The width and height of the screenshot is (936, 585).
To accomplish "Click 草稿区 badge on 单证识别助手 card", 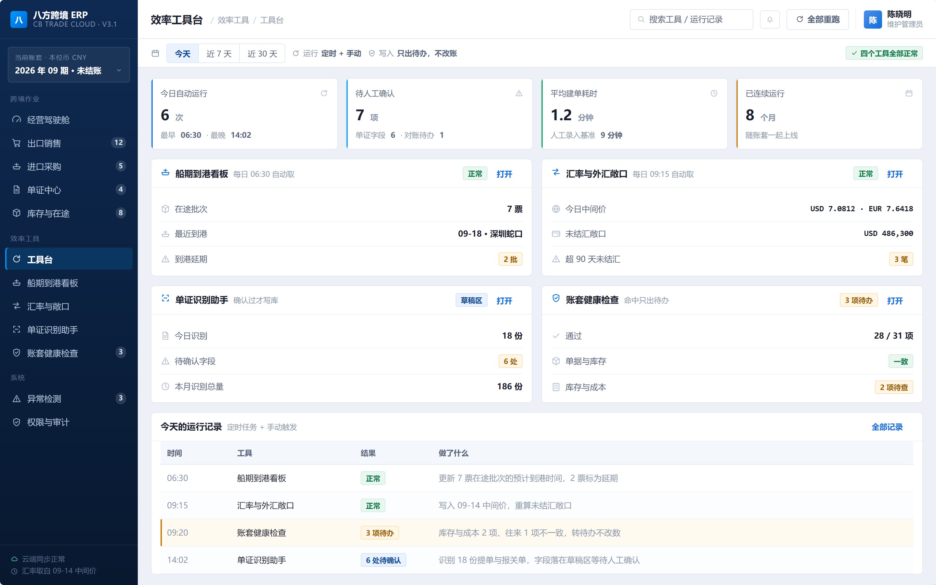I will pyautogui.click(x=471, y=300).
